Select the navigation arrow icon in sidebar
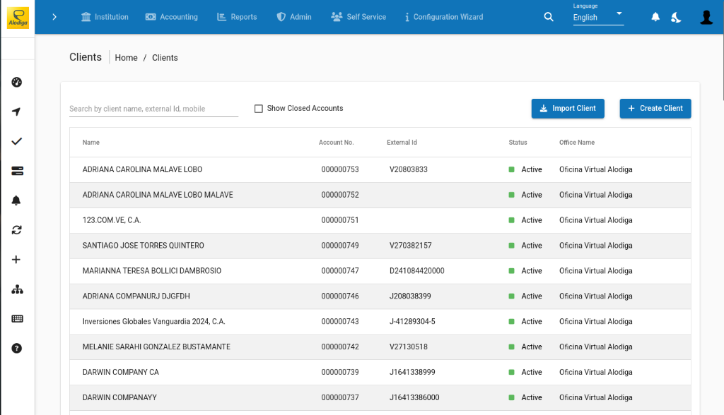 [16, 112]
